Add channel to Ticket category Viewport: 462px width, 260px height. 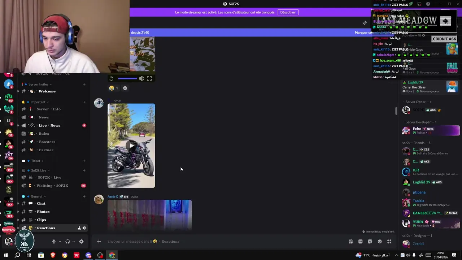(x=84, y=161)
